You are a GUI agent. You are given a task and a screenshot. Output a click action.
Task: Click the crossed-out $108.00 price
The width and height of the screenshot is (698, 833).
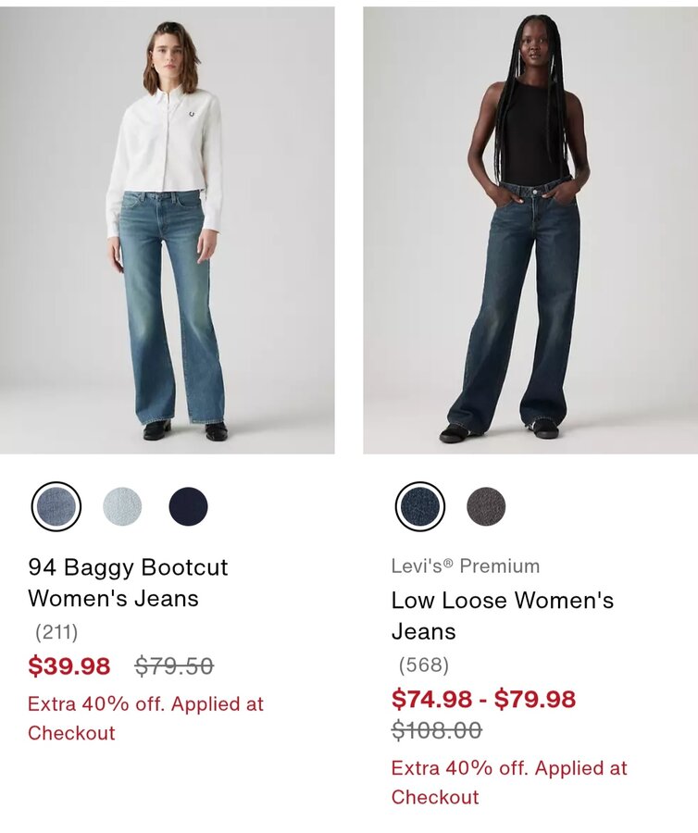tap(437, 730)
